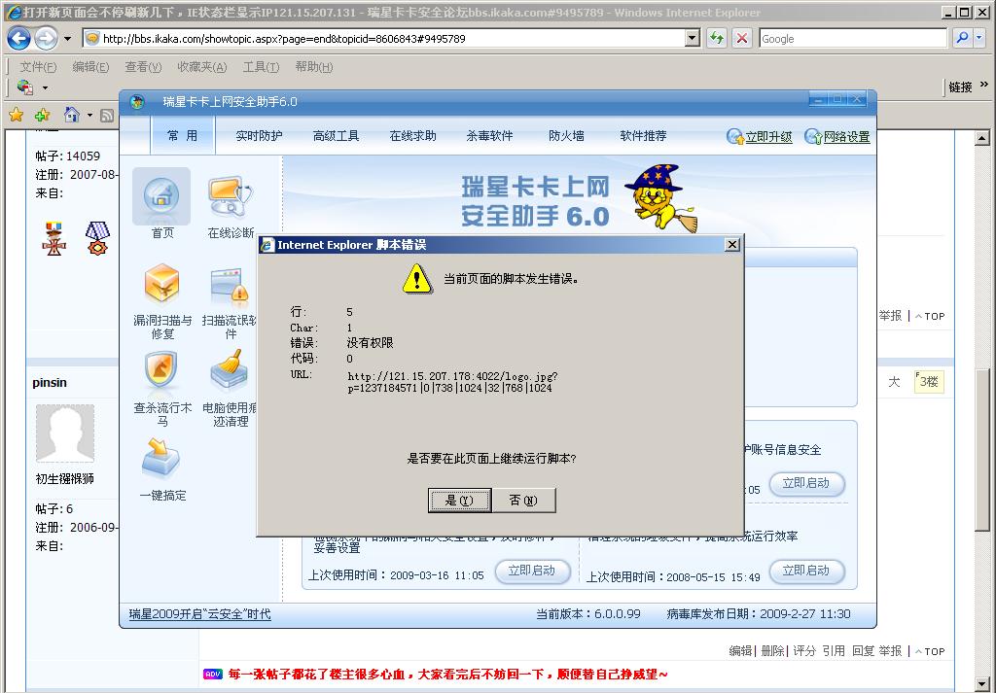
Task: Open the 工具(T) menu
Action: pyautogui.click(x=261, y=67)
